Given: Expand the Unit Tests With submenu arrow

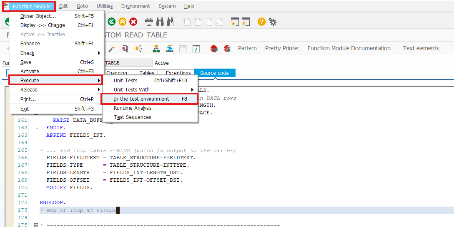Looking at the screenshot, I should coord(193,90).
